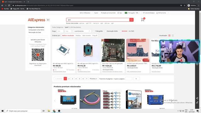Screen dimensions: 201x113
Task: Open Lista de Desejos link
Action: point(149,13)
